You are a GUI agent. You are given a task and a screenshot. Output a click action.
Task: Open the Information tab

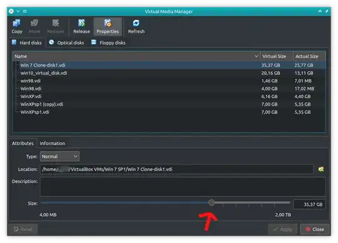coord(52,143)
